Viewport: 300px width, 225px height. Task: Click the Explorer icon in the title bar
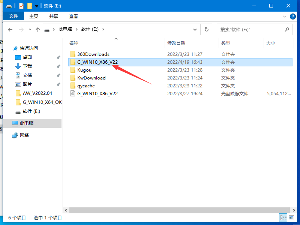(x=9, y=6)
